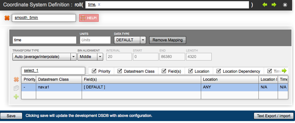
Task: Toggle the Time column checkbox
Action: point(270,71)
